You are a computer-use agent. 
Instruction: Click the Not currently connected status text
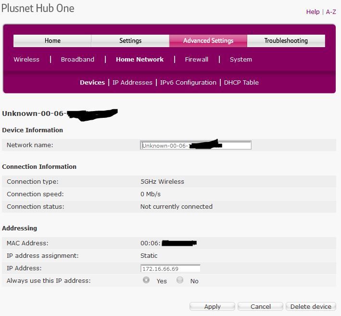177,207
